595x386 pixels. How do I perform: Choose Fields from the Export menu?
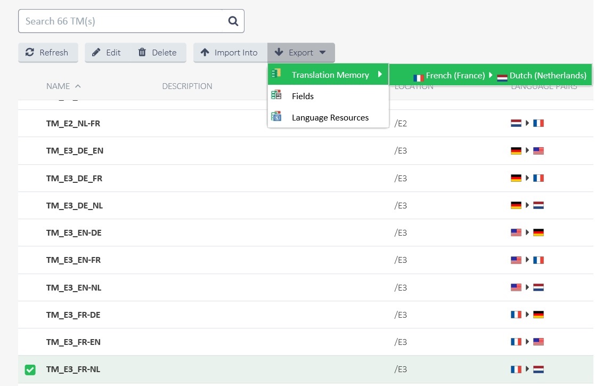[303, 96]
